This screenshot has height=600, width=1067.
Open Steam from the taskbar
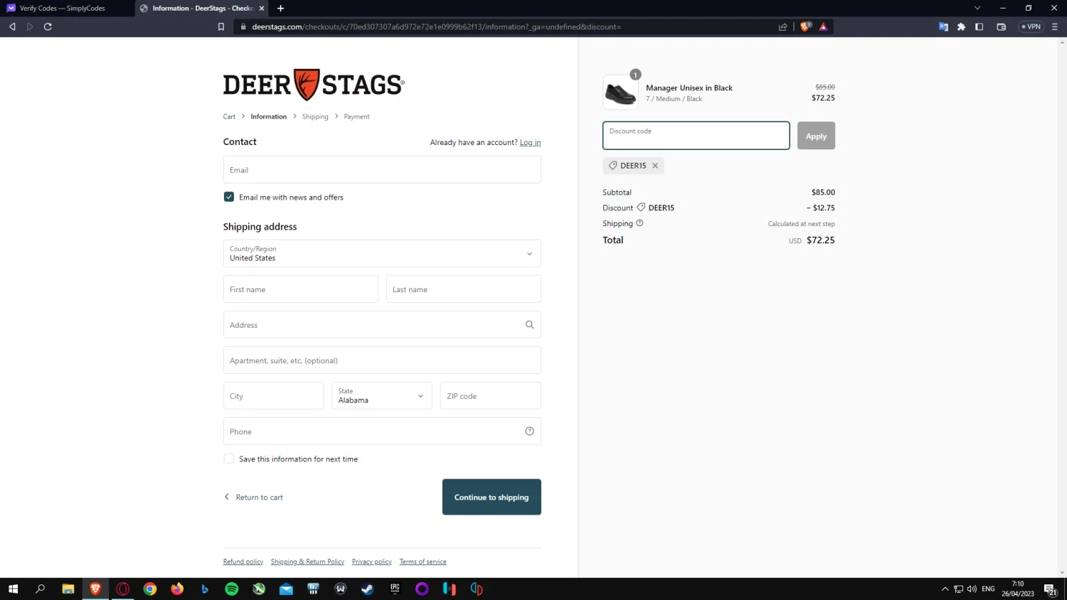368,589
